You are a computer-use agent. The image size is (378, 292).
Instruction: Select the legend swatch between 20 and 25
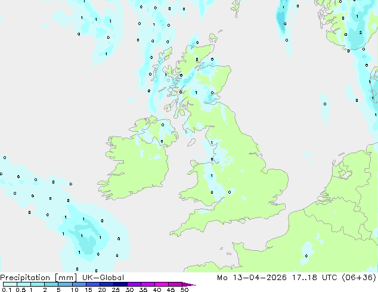[107, 284]
